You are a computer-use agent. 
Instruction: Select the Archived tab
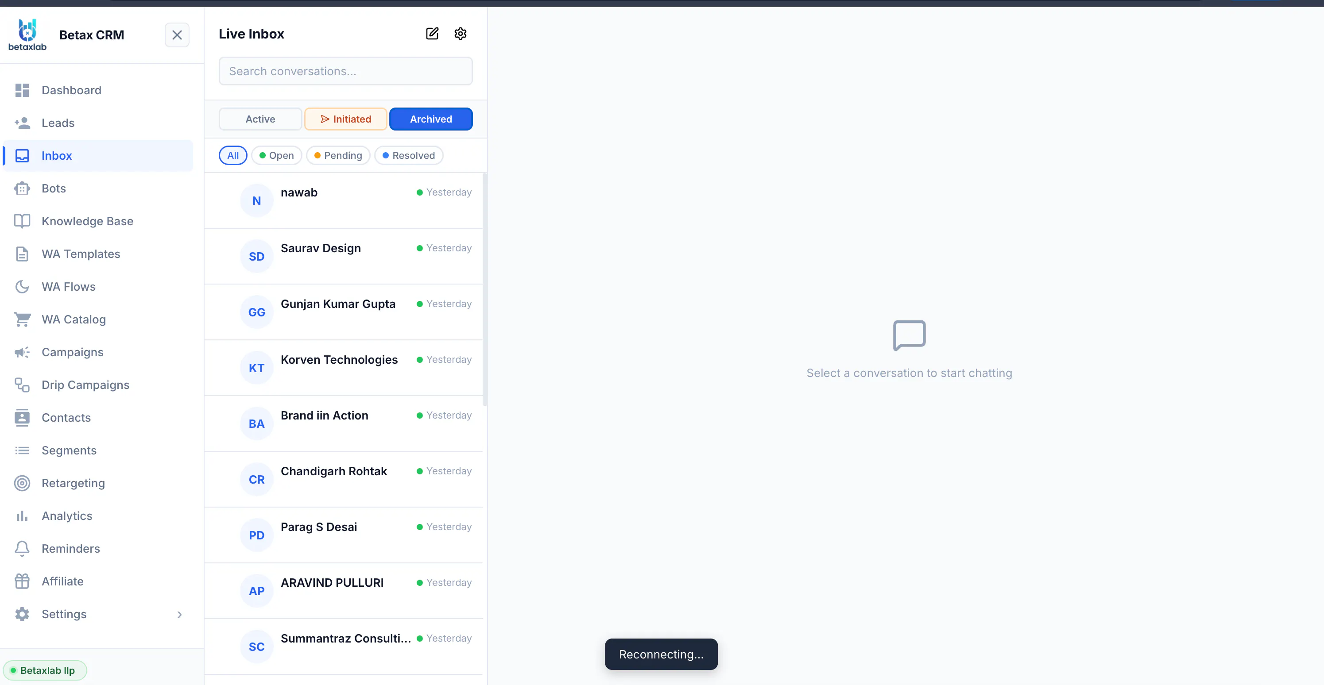431,119
